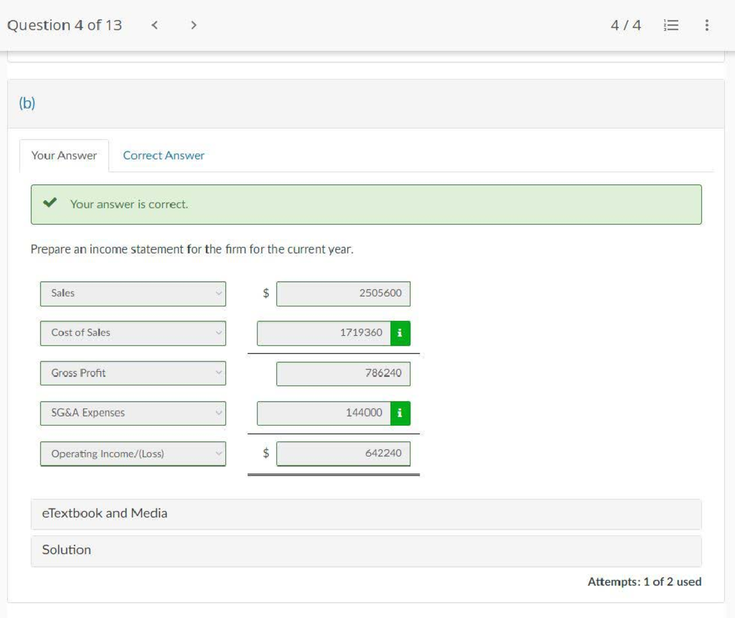Open the Cost of Sales dropdown
The height and width of the screenshot is (618, 735).
[133, 333]
